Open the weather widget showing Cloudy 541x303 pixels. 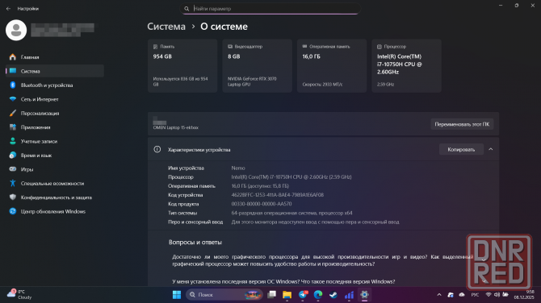[x=20, y=294]
